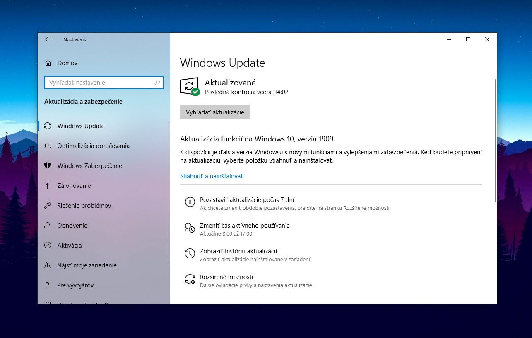
Task: Click the active hours clock icon
Action: 190,228
